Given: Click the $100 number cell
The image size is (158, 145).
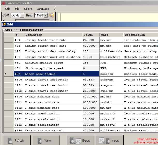Looking at the screenshot, I should [19, 80].
